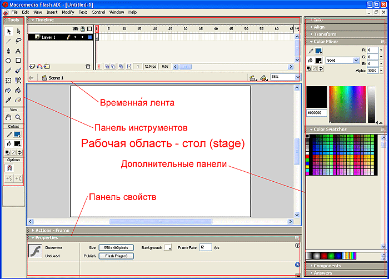Toggle Center Frame button in Timeline
Image resolution: width=389 pixels, height=279 pixels.
[99, 67]
